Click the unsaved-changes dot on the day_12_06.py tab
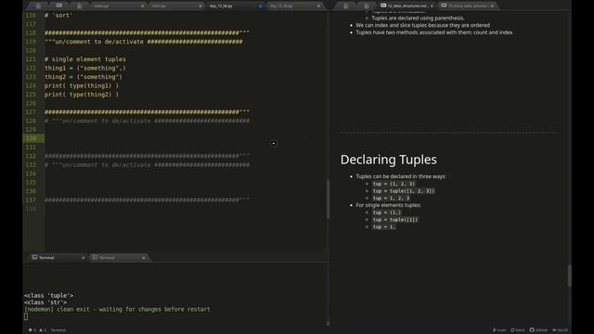This screenshot has width=594, height=334. (x=260, y=6)
